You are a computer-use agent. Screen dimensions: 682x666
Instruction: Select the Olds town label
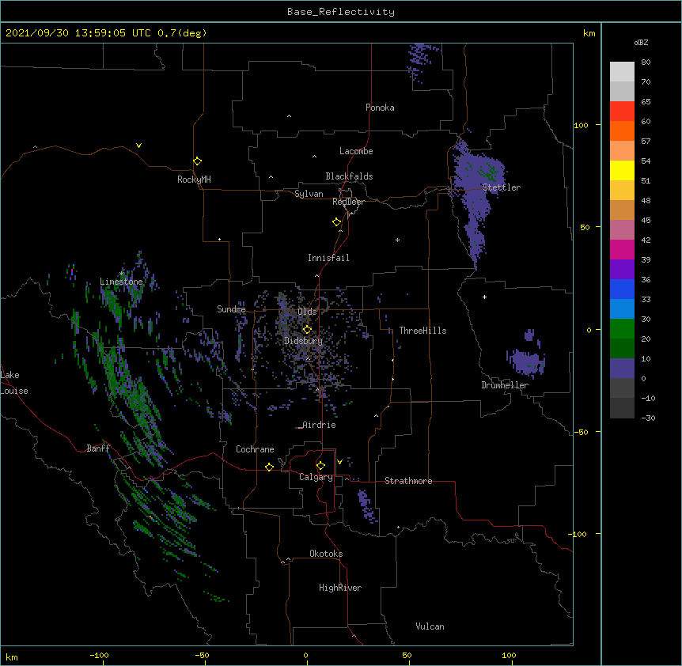pos(307,312)
